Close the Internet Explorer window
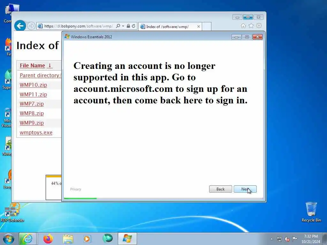The height and width of the screenshot is (245, 327). (x=259, y=17)
